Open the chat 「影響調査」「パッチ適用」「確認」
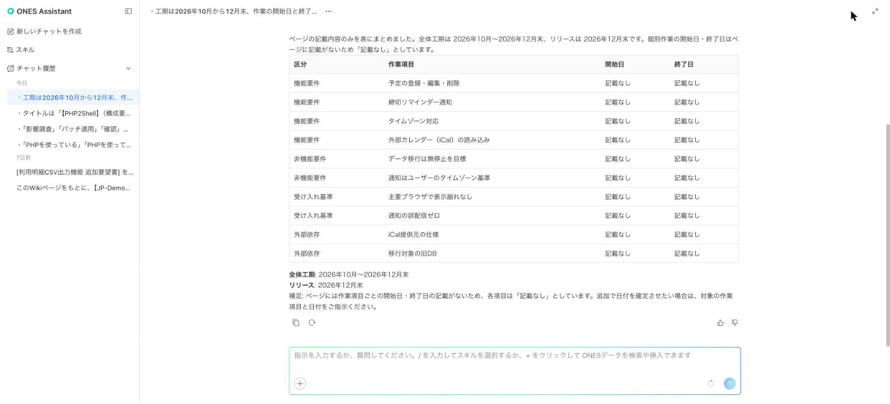This screenshot has height=404, width=890. tap(73, 129)
